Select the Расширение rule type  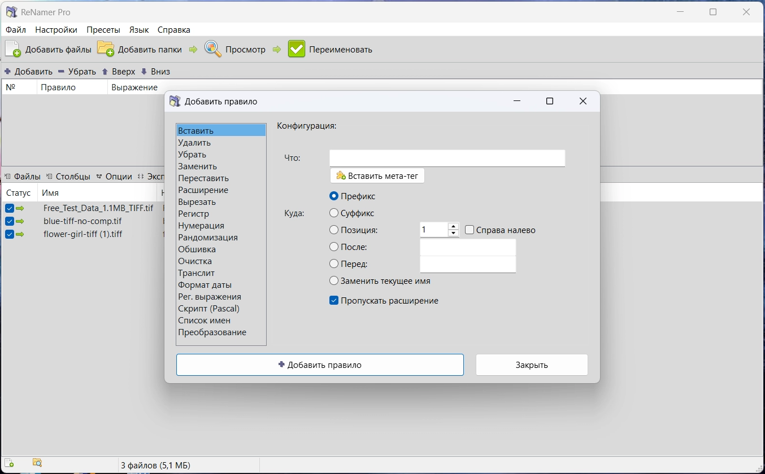tap(221, 190)
